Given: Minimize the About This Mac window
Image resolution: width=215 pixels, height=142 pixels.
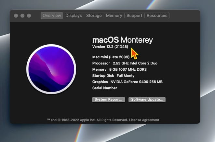Looking at the screenshot, I should (x=22, y=16).
